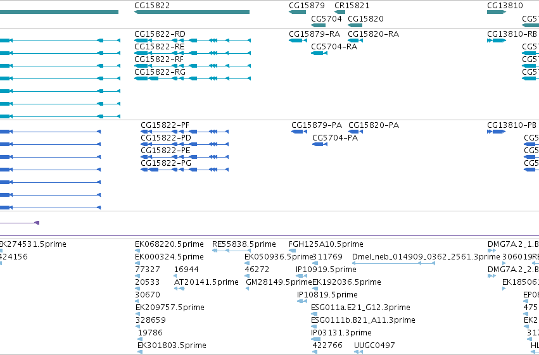The image size is (539, 355).
Task: Click feature 311769
Action: (315, 263)
